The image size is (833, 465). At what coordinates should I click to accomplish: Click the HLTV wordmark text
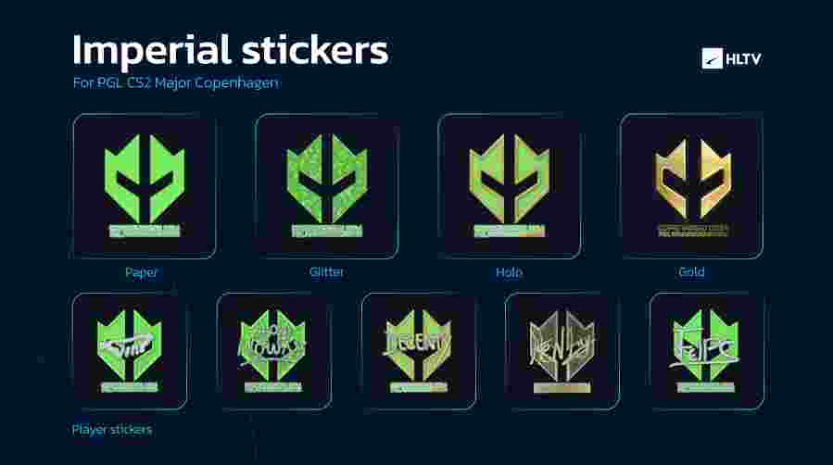(x=744, y=59)
